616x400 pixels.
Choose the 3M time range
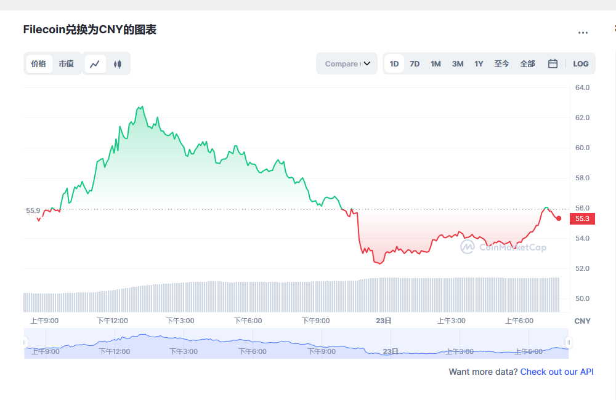[458, 63]
